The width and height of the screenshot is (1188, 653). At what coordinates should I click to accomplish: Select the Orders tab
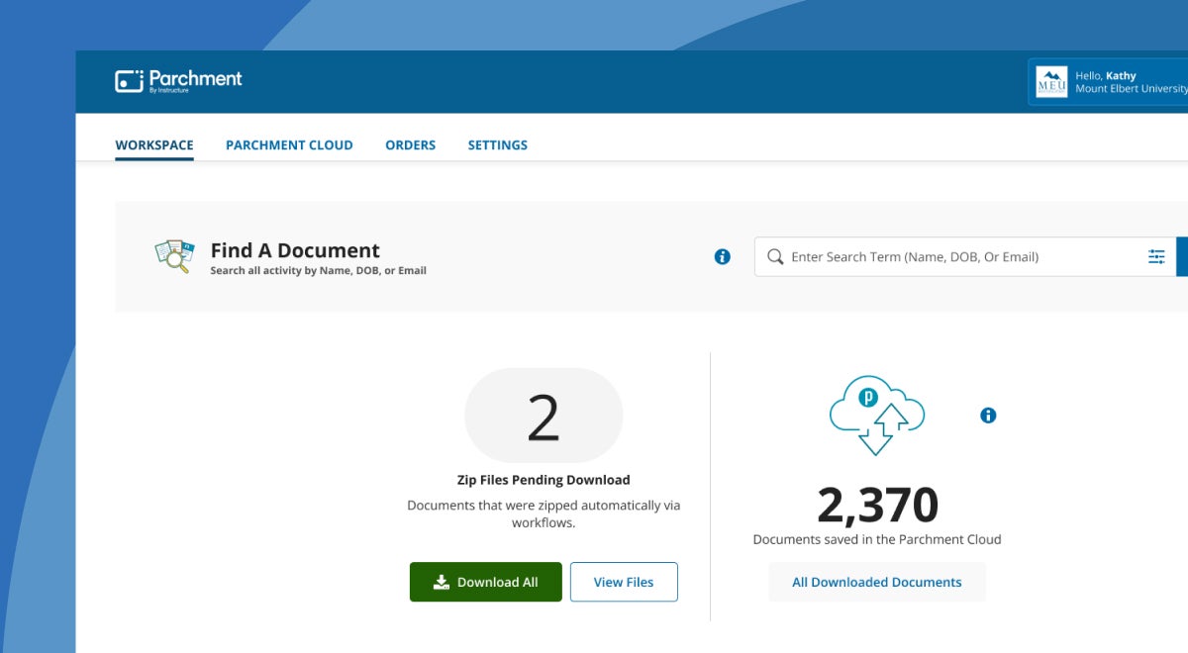click(410, 144)
